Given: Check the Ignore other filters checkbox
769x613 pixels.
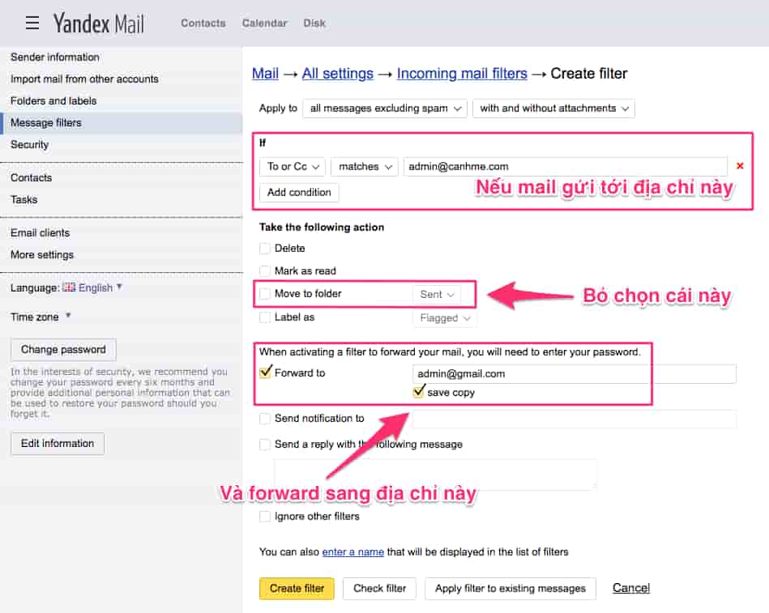Looking at the screenshot, I should tap(265, 517).
